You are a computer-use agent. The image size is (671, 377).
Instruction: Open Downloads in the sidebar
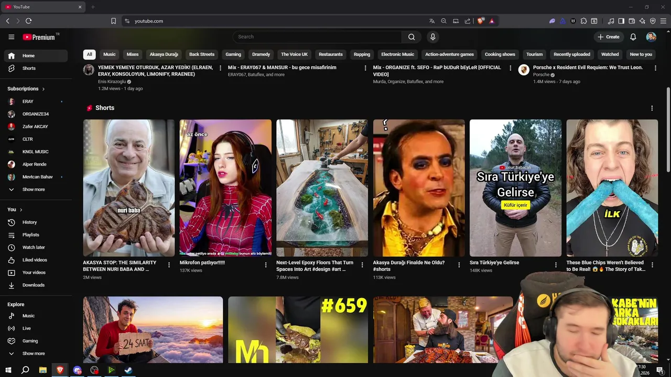coord(36,285)
